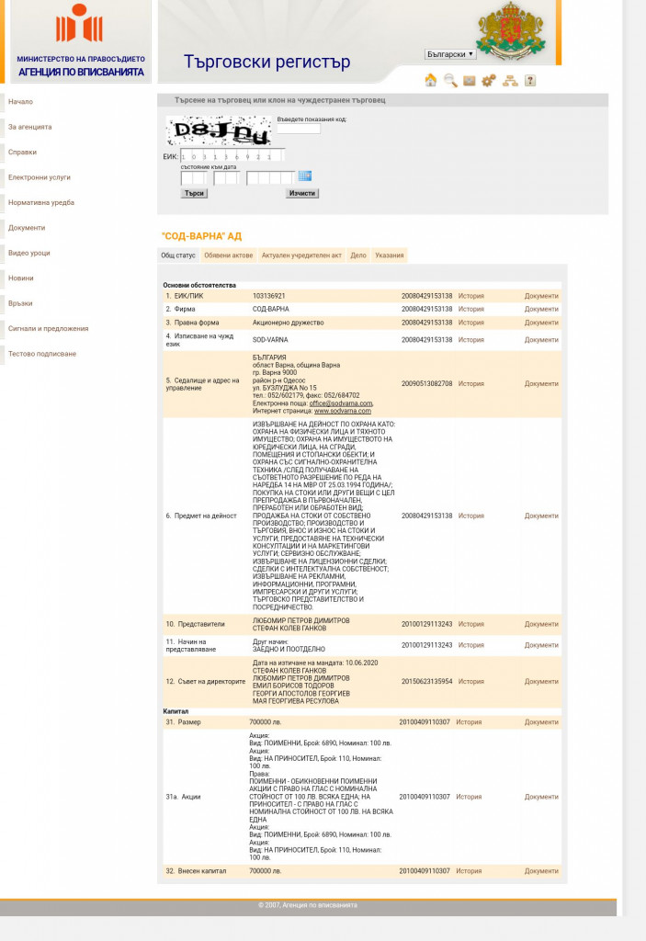Open Документи in the sidebar menu
This screenshot has height=941, width=646.
pos(27,228)
